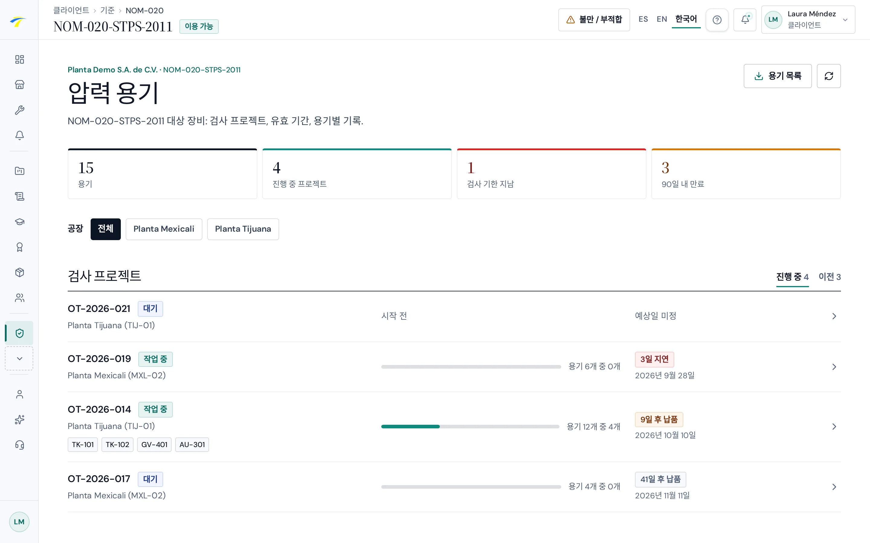
Task: Click 불만 / 부적합 button
Action: (594, 20)
